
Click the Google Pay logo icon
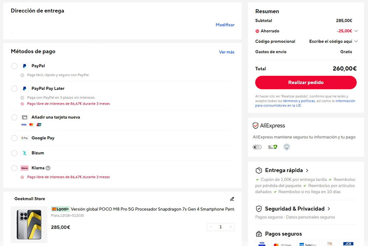point(24,138)
